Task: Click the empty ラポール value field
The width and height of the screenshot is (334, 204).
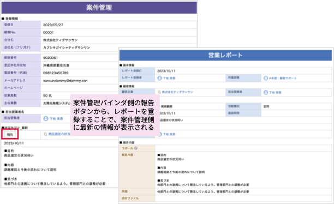Action: pyautogui.click(x=243, y=148)
